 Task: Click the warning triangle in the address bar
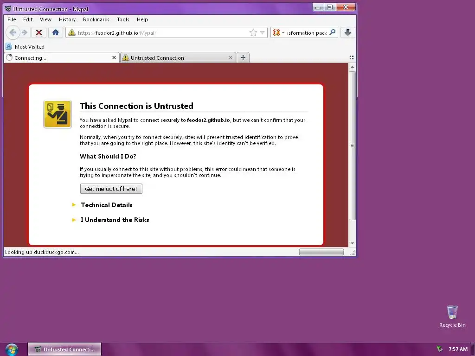[72, 32]
